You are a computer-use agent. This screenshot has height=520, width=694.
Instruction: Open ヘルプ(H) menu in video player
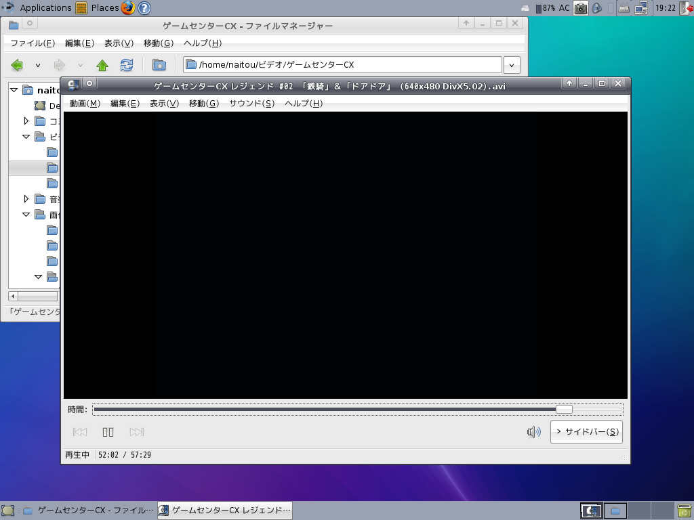click(x=304, y=104)
